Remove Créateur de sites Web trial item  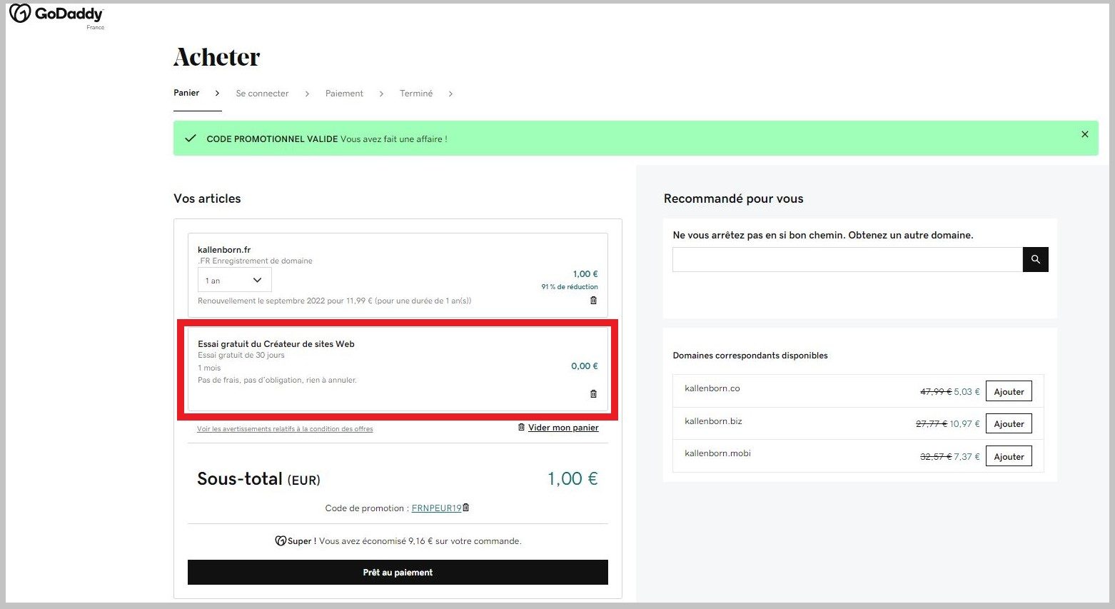tap(593, 394)
